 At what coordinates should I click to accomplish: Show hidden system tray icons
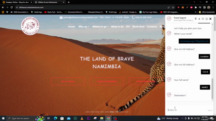coord(182,118)
